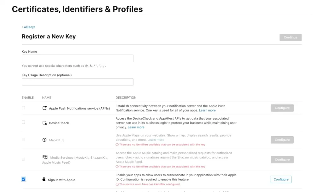Image resolution: width=323 pixels, height=192 pixels.
Task: Uncheck the Sign in with Apple checkbox
Action: pyautogui.click(x=23, y=179)
